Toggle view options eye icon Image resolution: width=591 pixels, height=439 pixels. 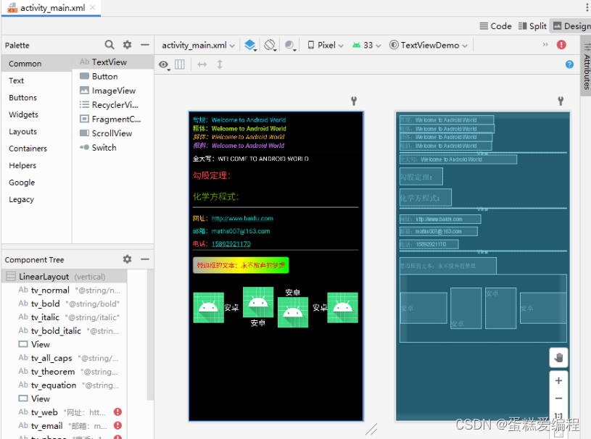[x=164, y=65]
